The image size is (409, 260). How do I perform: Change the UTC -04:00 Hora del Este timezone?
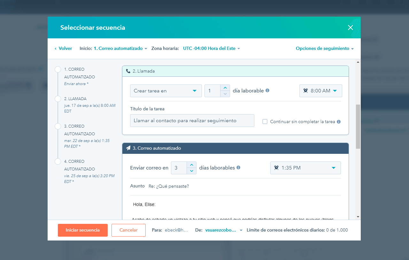coord(212,49)
